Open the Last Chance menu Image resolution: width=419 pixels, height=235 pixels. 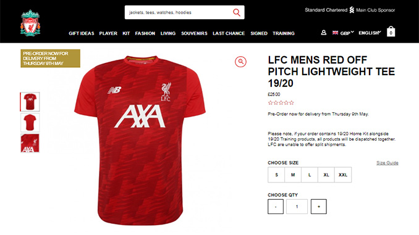point(229,33)
